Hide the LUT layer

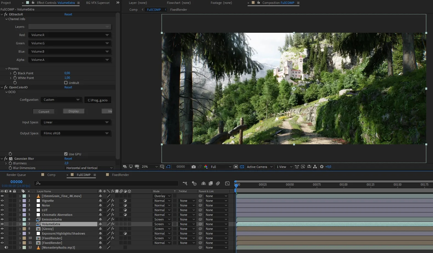click(2, 210)
